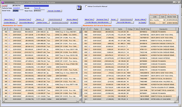Click the red Cuenta button
Screen dimensions: 182x107
[4, 6]
